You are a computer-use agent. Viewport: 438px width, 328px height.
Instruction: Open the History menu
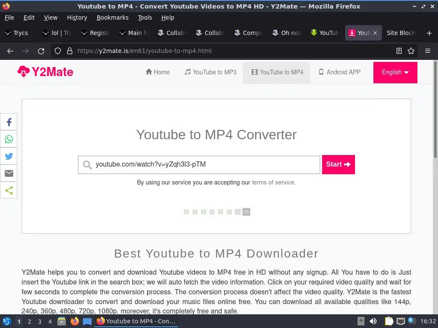click(x=77, y=18)
